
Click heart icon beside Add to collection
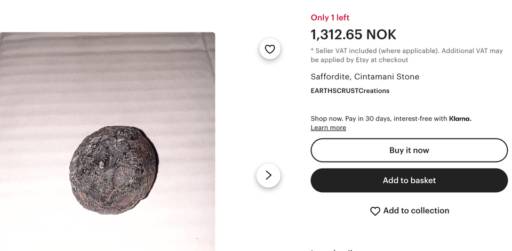pyautogui.click(x=375, y=211)
